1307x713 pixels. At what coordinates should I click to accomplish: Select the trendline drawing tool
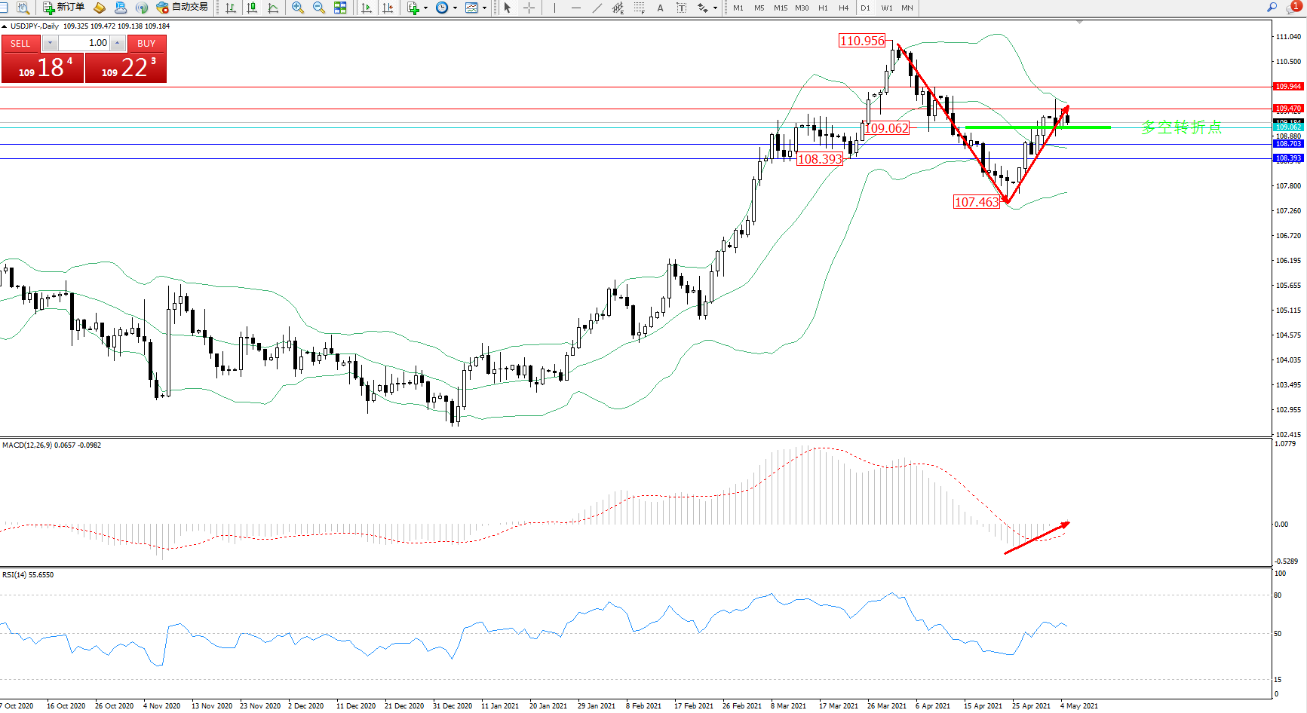pyautogui.click(x=597, y=8)
